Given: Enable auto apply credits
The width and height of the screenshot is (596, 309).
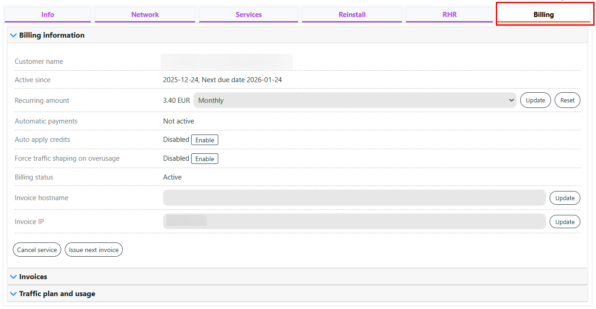Looking at the screenshot, I should tap(204, 140).
